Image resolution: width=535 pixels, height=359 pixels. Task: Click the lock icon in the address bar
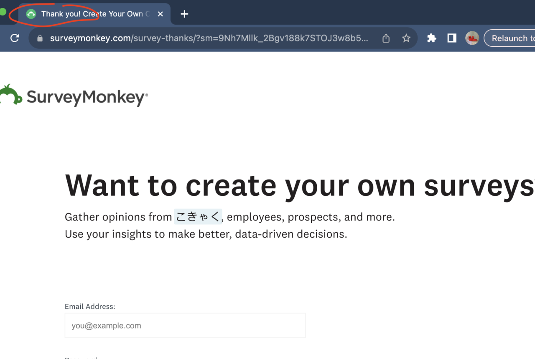(x=40, y=38)
